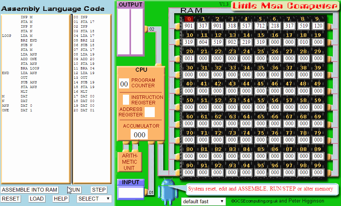341x206 pixels.
Task: Click the Arithmetic Unit block
Action: click(x=130, y=162)
